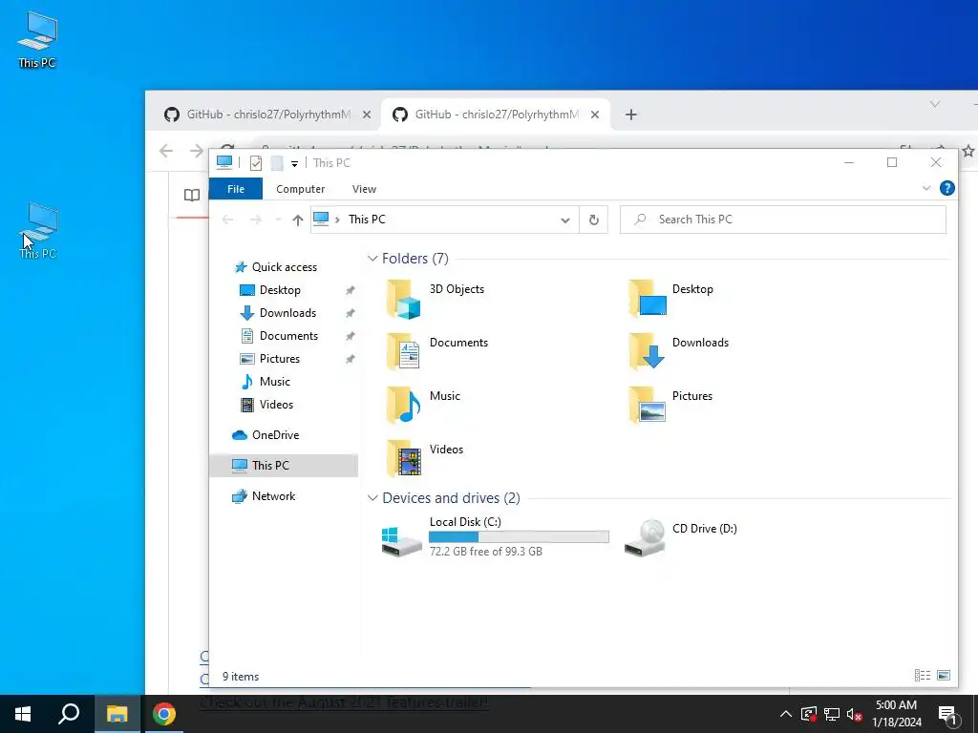978x733 pixels.
Task: Open the Downloads folder in Folders section
Action: point(679,351)
